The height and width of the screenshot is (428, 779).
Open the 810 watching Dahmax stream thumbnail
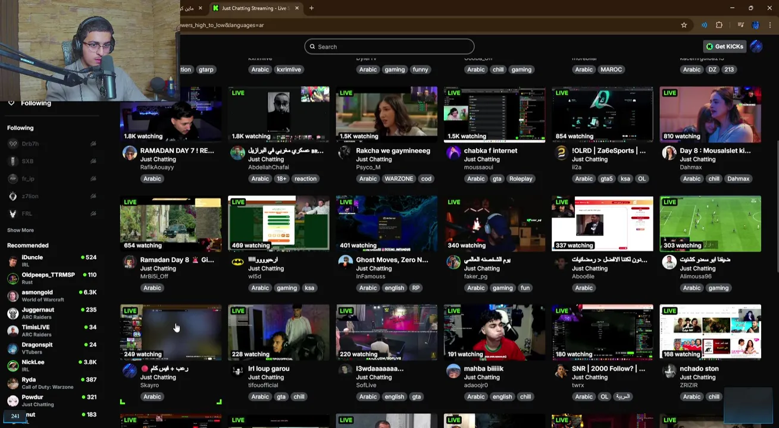tap(710, 115)
